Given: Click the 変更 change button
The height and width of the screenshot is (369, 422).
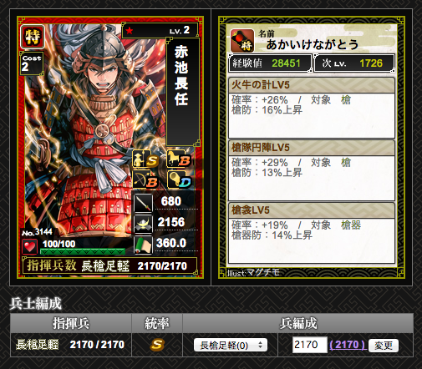Looking at the screenshot, I should tap(384, 346).
